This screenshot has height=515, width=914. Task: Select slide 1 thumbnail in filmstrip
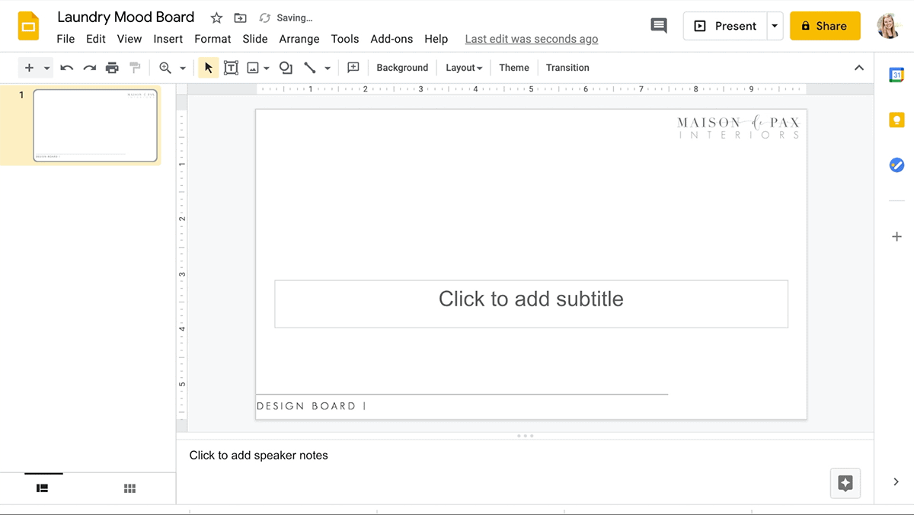tap(95, 126)
